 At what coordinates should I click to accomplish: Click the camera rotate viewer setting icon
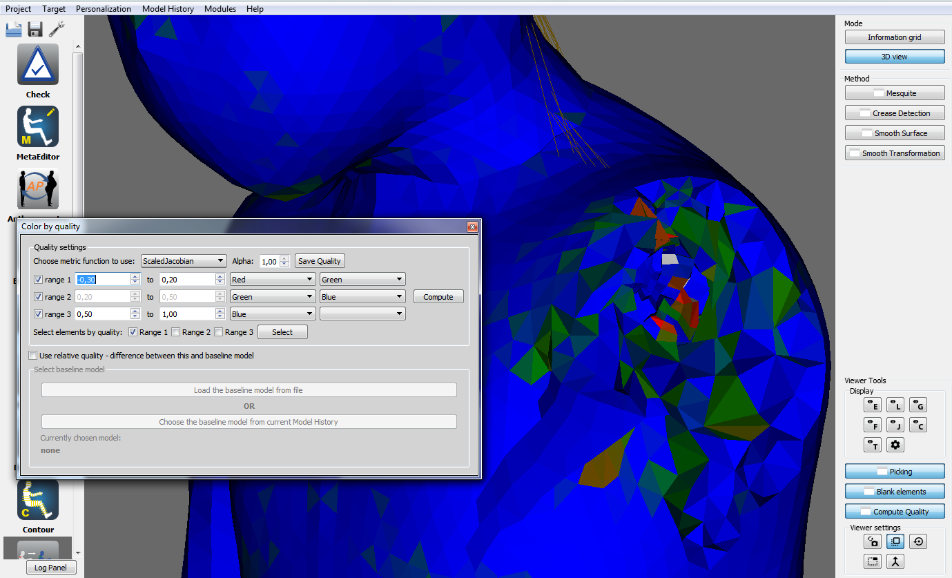pos(873,542)
